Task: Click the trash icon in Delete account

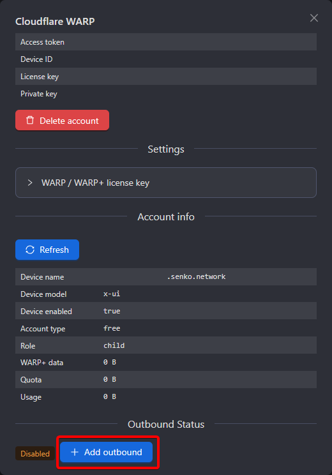Action: pos(30,120)
